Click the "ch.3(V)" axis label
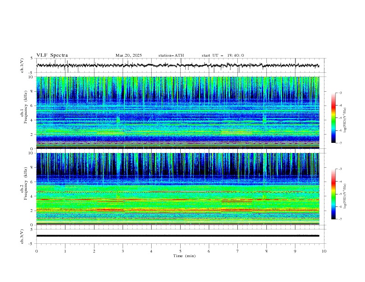The width and height of the screenshot is (365, 282). [22, 236]
